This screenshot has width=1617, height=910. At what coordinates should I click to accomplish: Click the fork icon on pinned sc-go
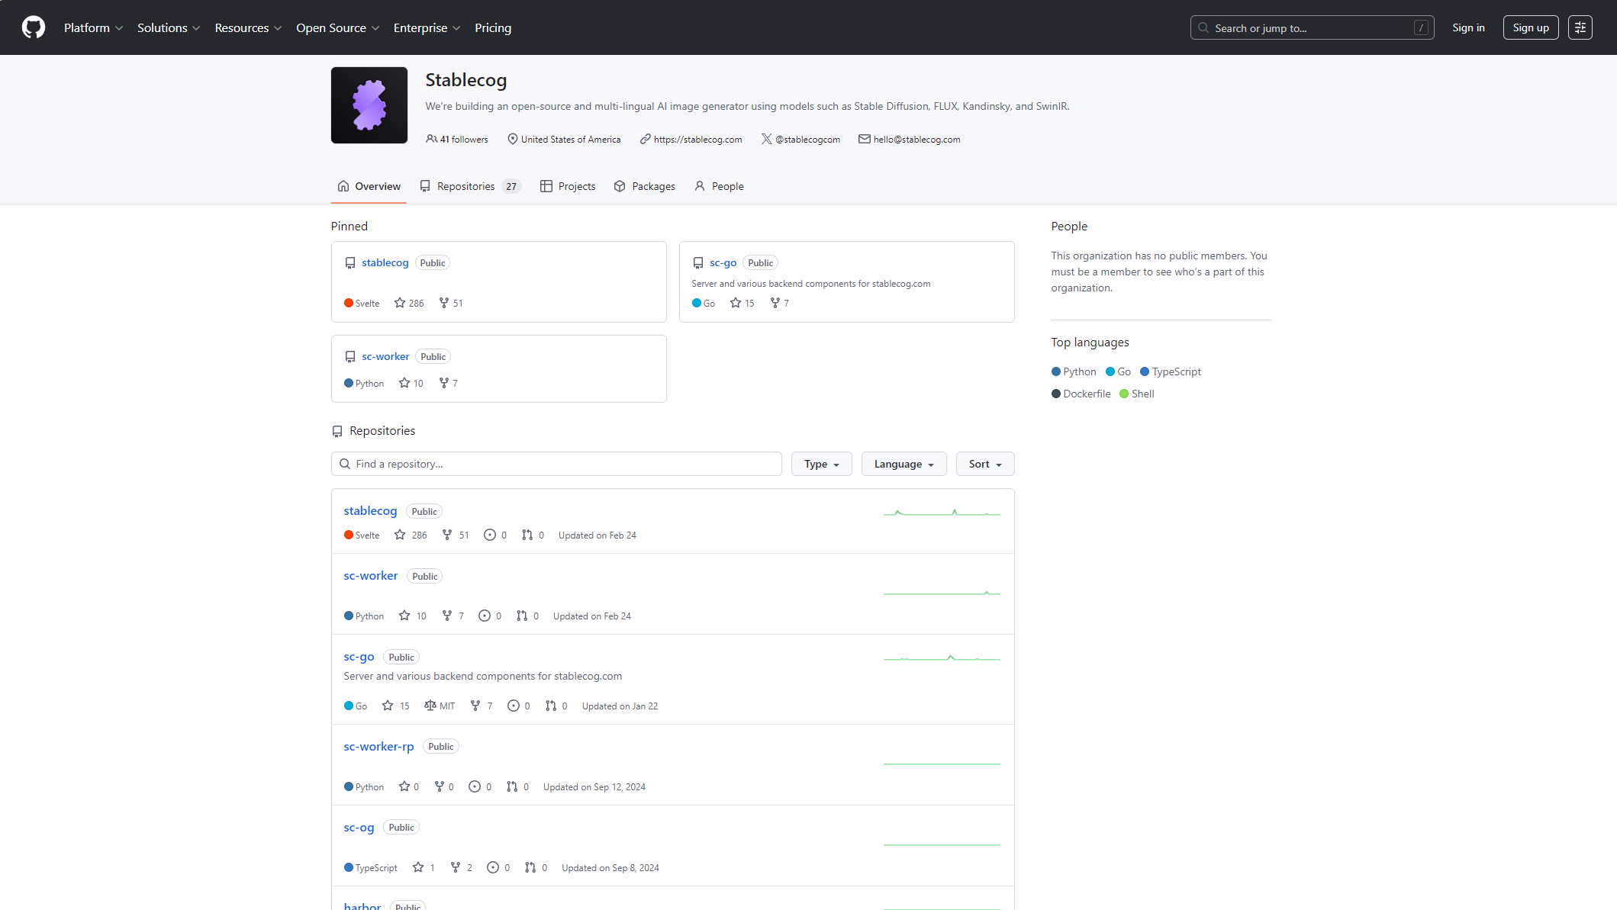click(775, 303)
